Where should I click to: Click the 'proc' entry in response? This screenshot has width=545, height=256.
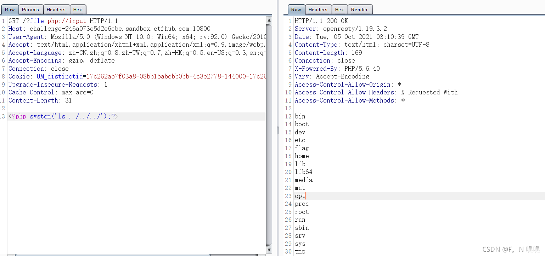pyautogui.click(x=302, y=204)
